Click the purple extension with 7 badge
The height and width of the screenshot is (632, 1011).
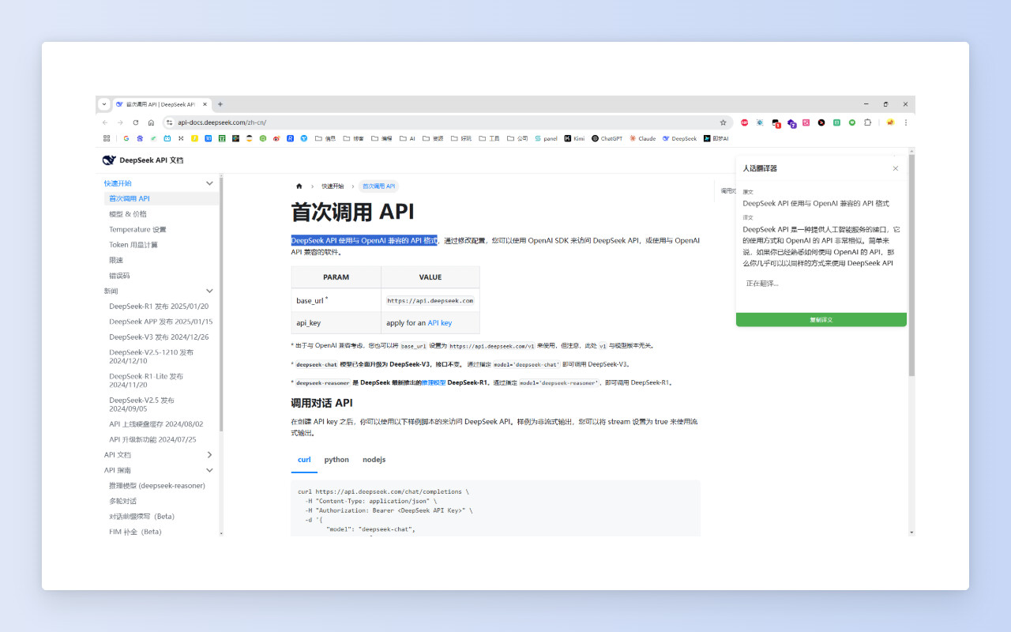coord(791,123)
